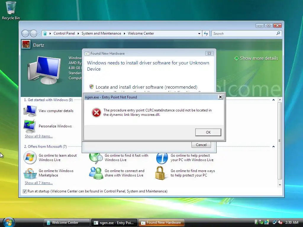Click the Windows Live logo icon
The height and width of the screenshot is (227, 303).
(30, 158)
